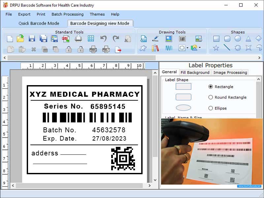Switch to Quick Barcode Mode
This screenshot has height=198, width=264.
[x=39, y=23]
